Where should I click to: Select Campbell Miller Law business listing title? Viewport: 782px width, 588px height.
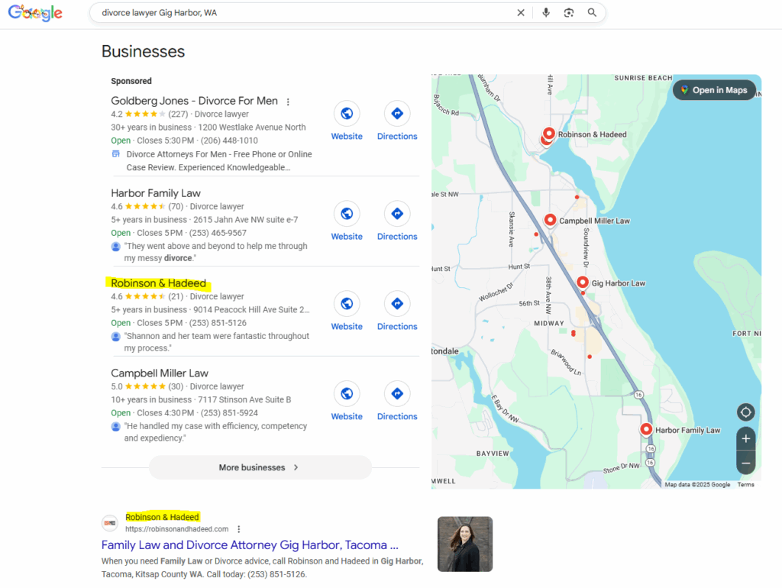[x=160, y=373]
